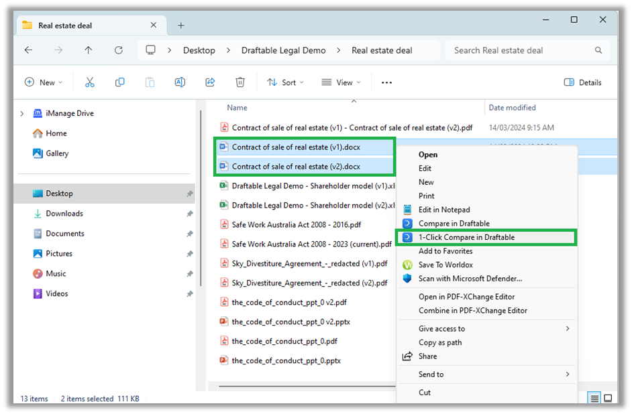Click the Copy icon in the toolbar

pyautogui.click(x=119, y=82)
